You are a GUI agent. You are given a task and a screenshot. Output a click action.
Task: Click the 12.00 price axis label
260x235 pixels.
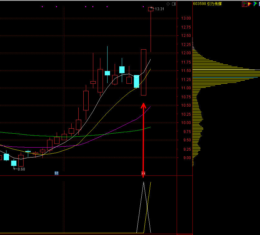pyautogui.click(x=186, y=53)
